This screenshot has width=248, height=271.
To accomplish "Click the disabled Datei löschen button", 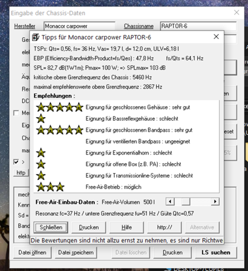I will click(x=131, y=253).
